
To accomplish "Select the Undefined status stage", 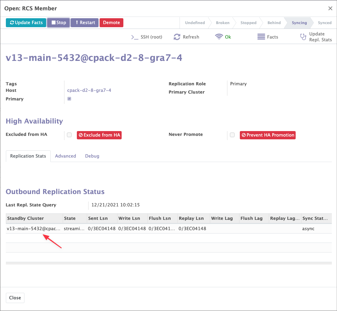I will pos(195,23).
